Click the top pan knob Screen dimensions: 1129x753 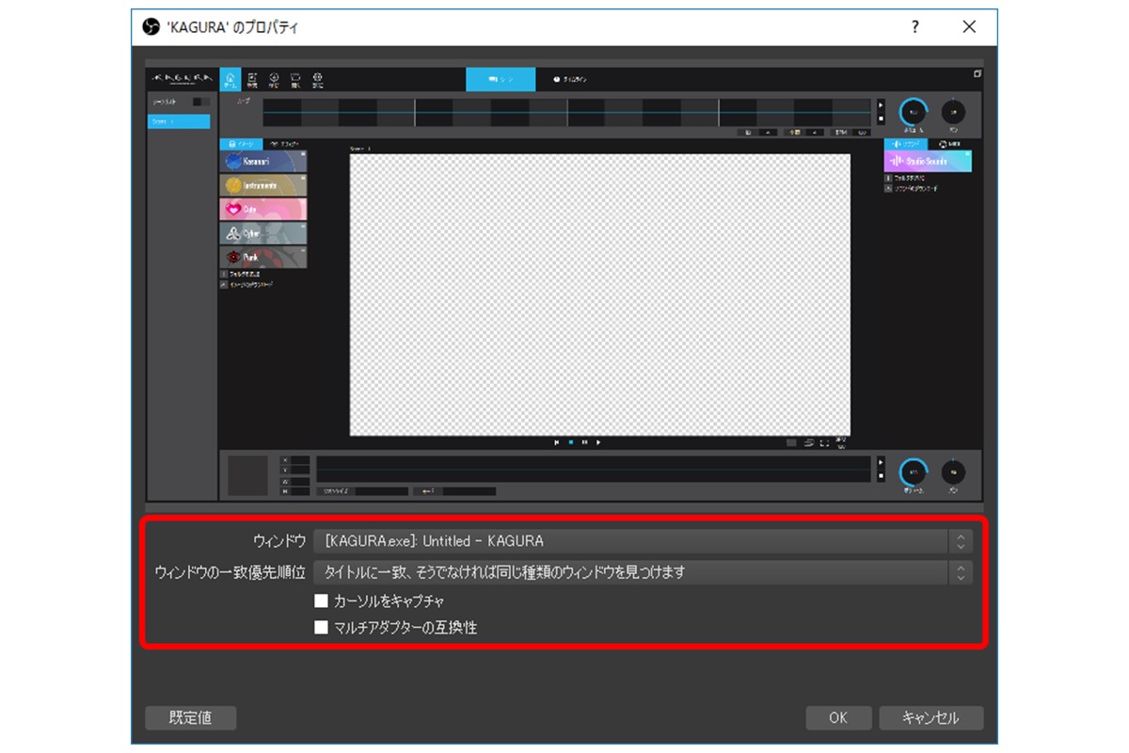pyautogui.click(x=953, y=113)
